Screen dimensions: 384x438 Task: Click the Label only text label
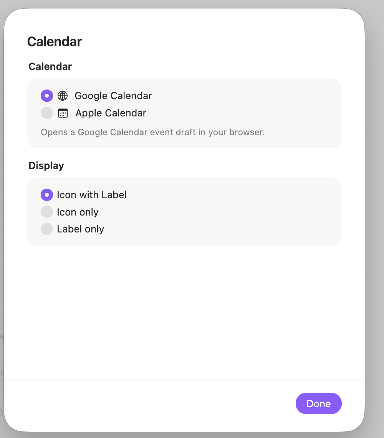coord(80,229)
